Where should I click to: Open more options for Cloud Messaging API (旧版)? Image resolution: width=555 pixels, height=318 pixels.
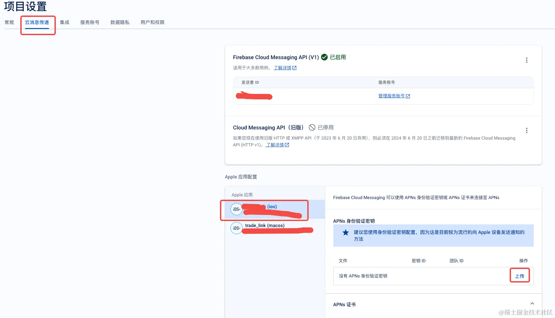[x=527, y=130]
